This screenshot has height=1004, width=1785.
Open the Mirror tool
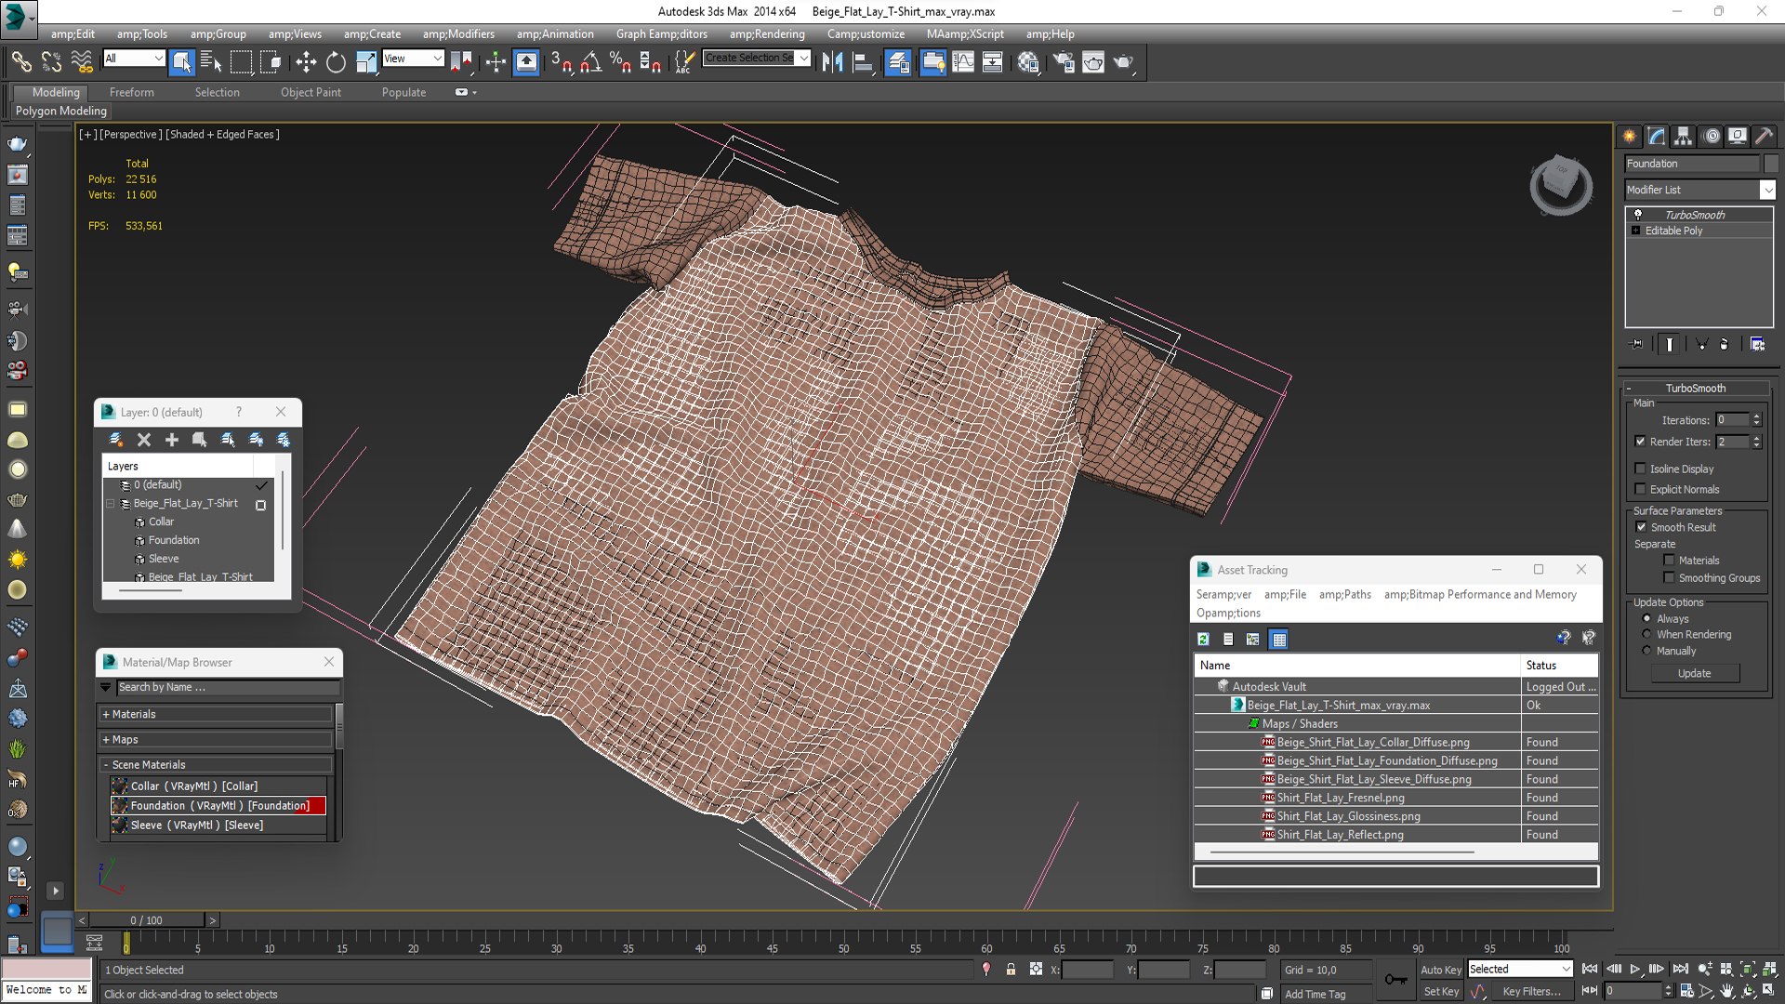832,62
